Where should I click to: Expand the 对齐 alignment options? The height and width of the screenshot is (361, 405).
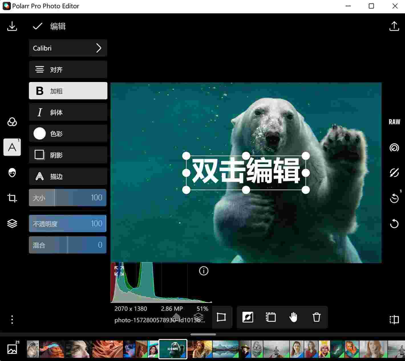(68, 69)
